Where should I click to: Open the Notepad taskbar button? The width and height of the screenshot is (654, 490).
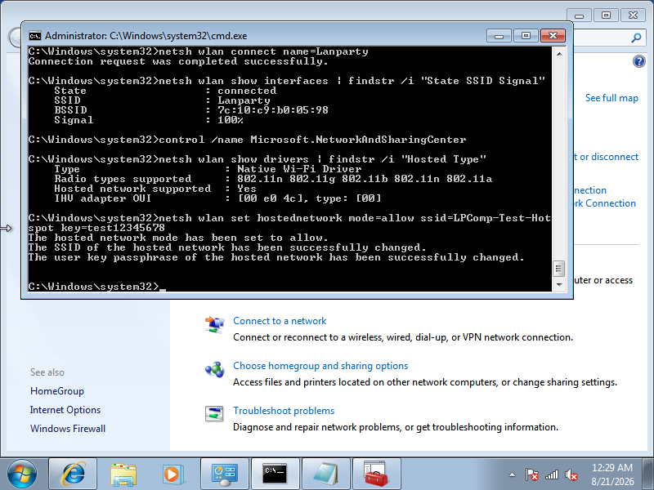pos(325,474)
